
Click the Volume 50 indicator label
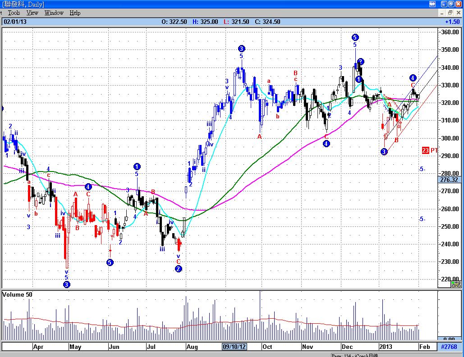[x=17, y=294]
